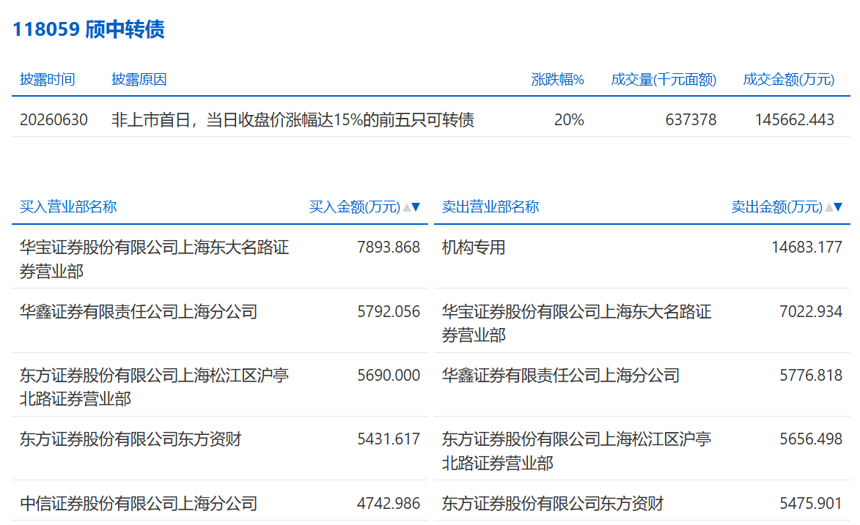This screenshot has width=860, height=525.
Task: Click 华鑫证券上海分公司 in the sell list
Action: point(561,376)
